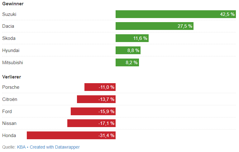Select the Nissan -17,1 % bar
The height and width of the screenshot is (152, 239).
point(91,123)
